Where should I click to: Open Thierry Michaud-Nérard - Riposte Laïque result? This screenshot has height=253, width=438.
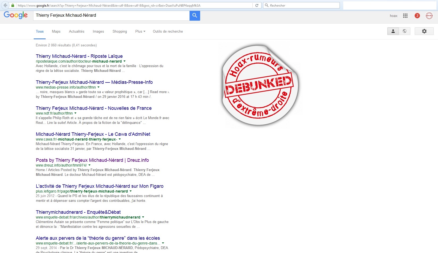point(79,56)
